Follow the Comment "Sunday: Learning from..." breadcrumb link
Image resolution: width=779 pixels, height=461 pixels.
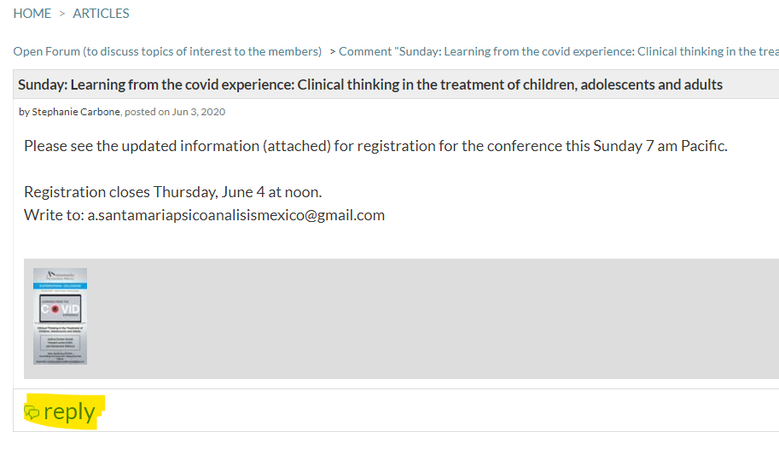(x=558, y=51)
